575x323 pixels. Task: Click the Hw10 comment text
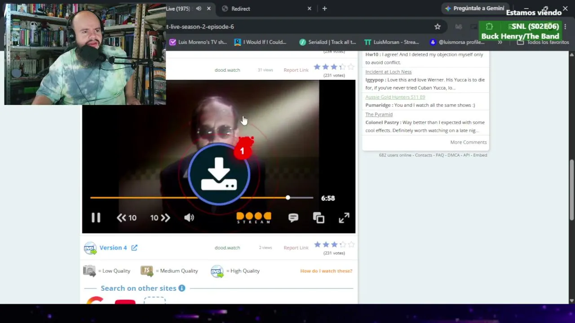coord(424,58)
